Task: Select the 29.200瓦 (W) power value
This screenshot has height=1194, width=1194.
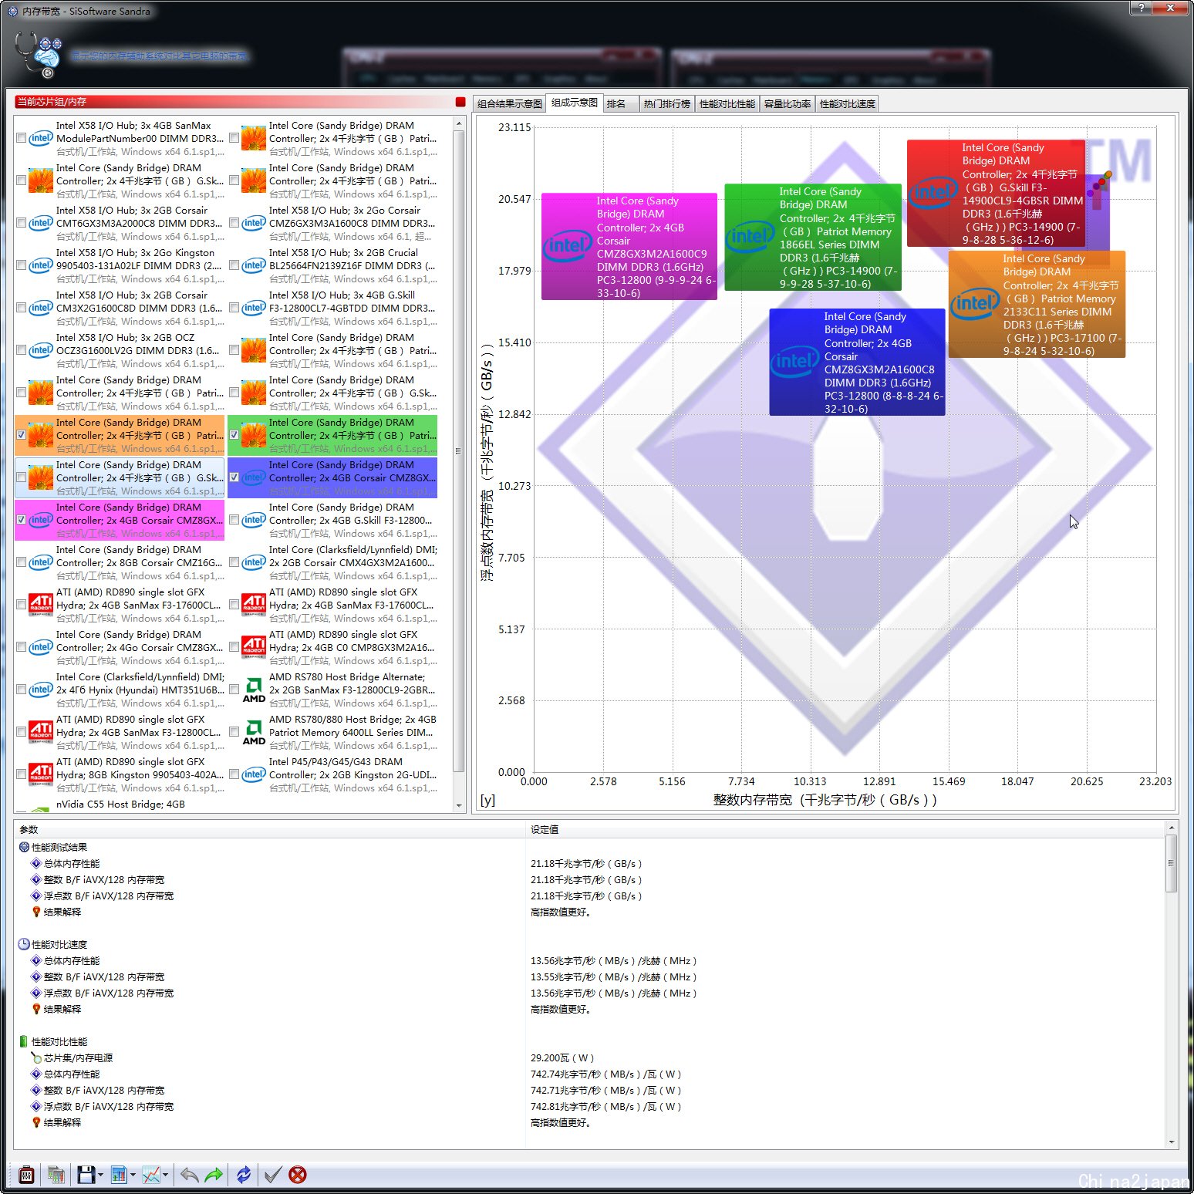Action: pos(562,1057)
